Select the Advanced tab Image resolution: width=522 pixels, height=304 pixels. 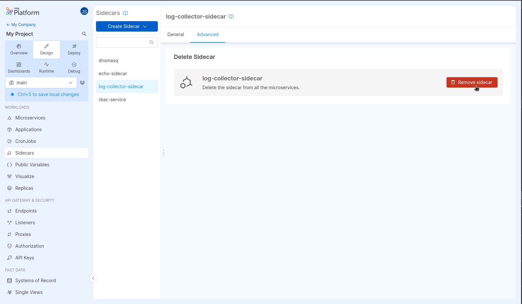pyautogui.click(x=208, y=35)
